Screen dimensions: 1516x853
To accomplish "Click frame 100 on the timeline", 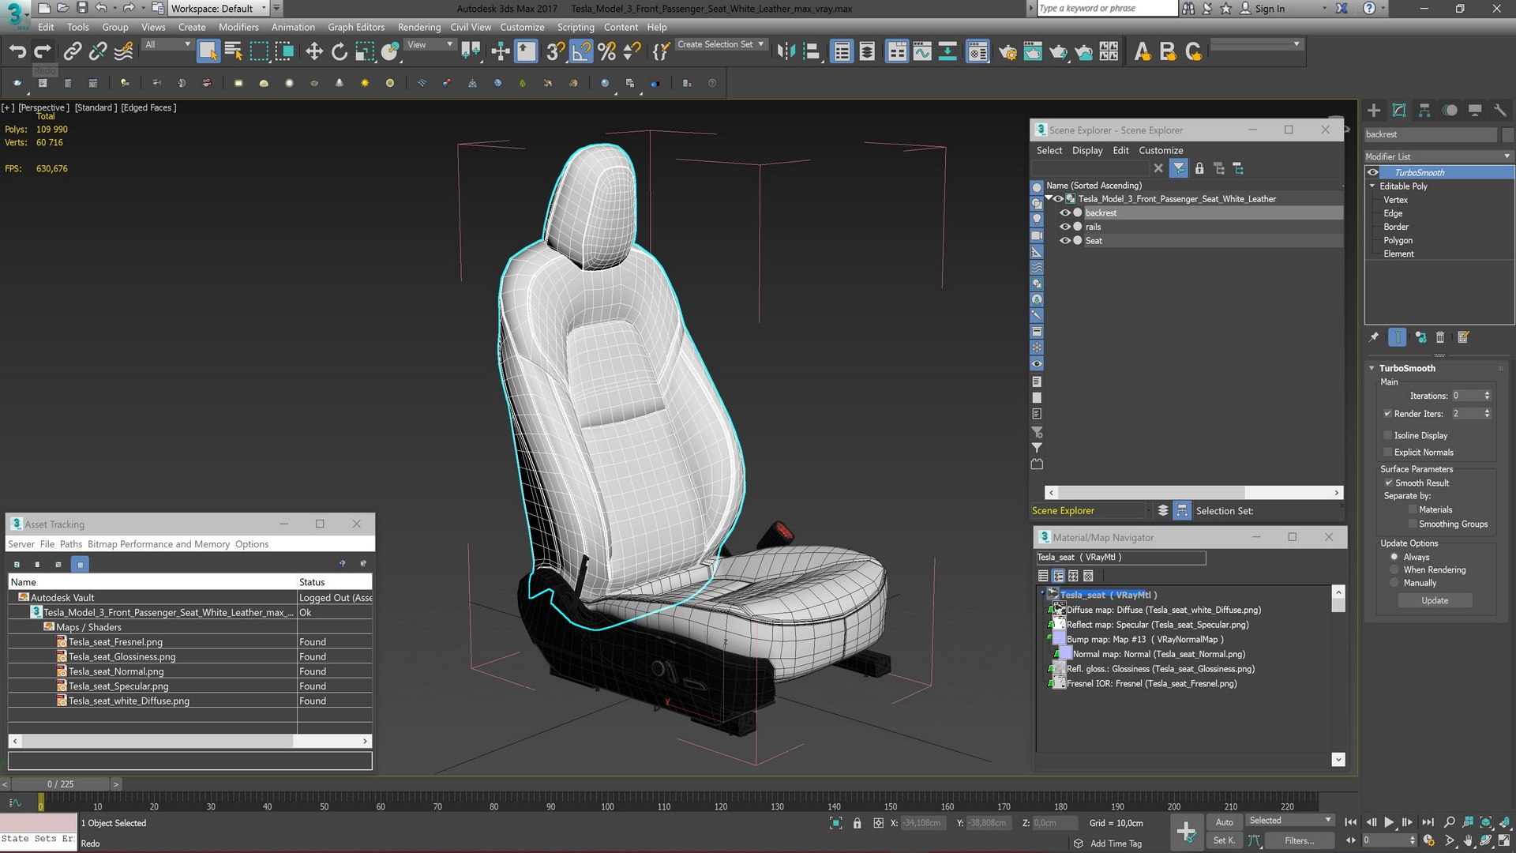I will tap(606, 807).
